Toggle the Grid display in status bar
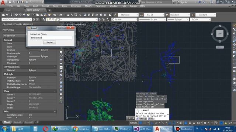236x132 pixels. point(140,123)
